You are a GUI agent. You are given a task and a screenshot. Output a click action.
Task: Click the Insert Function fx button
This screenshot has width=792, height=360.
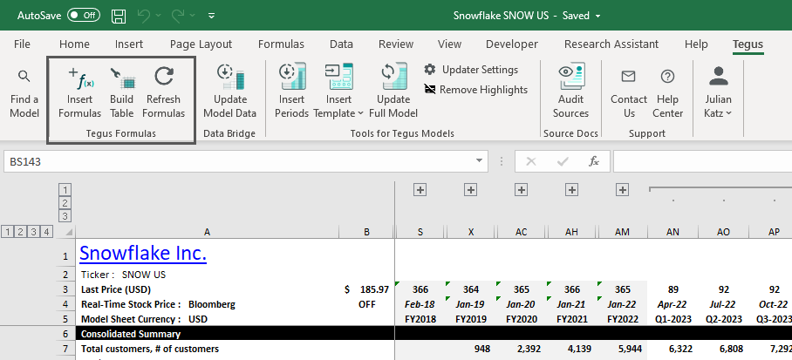pyautogui.click(x=594, y=161)
